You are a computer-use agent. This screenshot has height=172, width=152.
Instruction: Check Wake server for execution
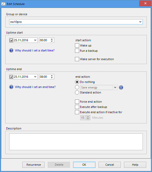coord(77,59)
